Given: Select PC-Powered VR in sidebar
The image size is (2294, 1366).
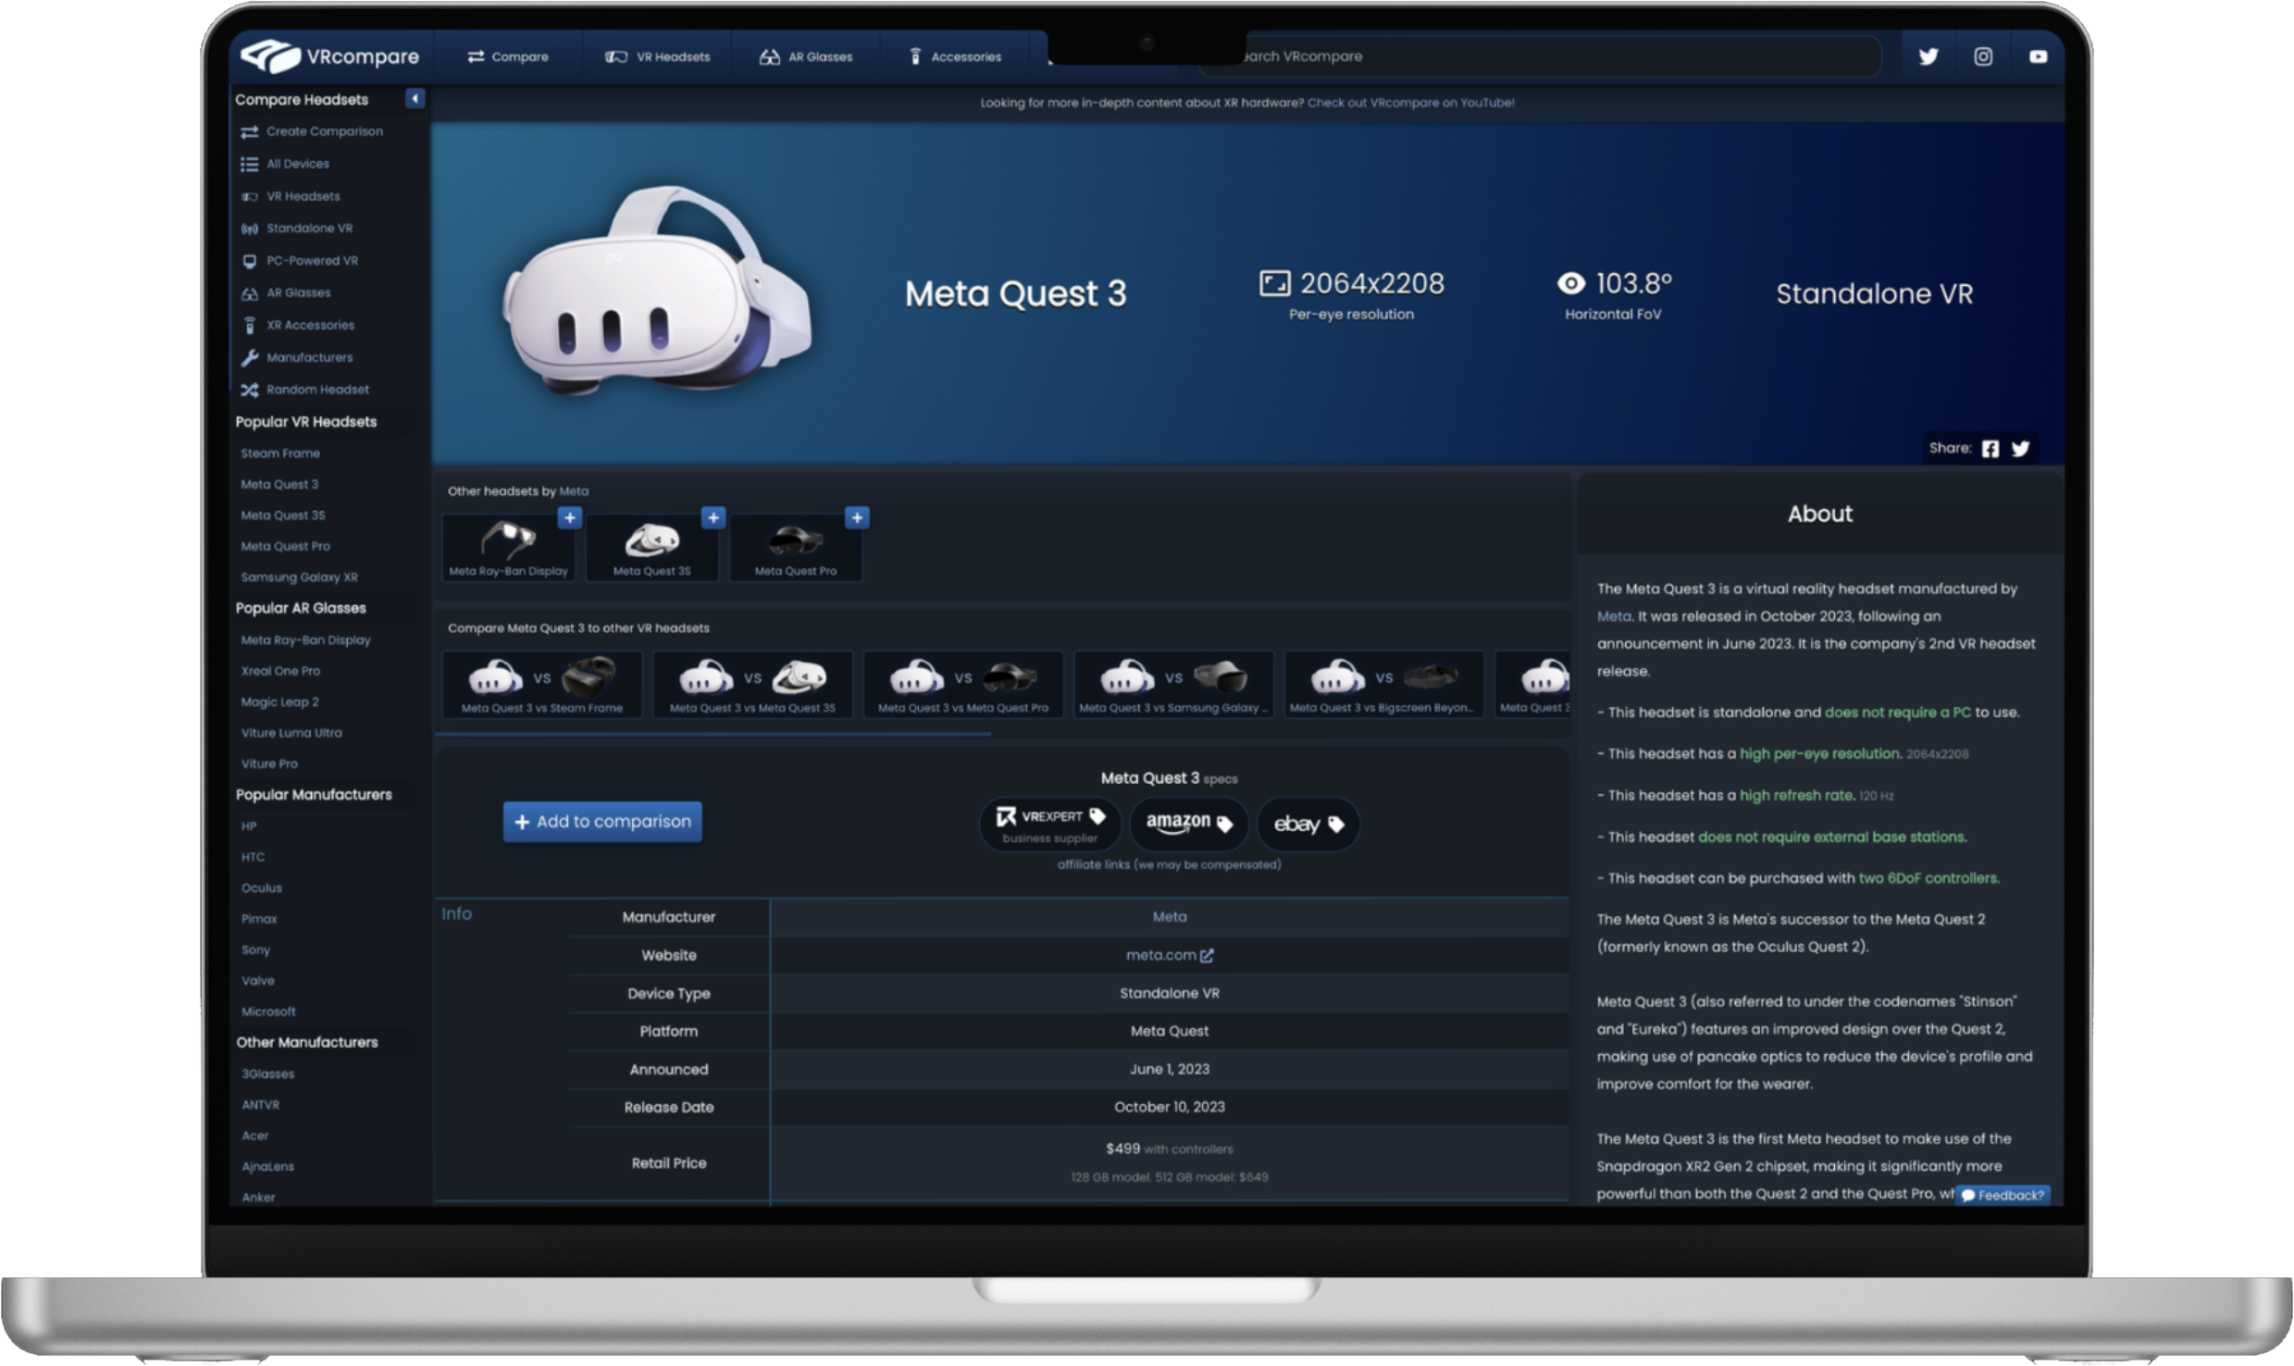Looking at the screenshot, I should click(300, 260).
